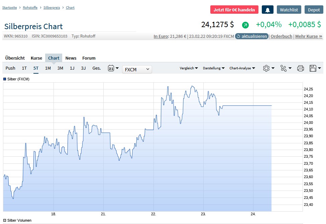Image resolution: width=326 pixels, height=224 pixels.
Task: Click the share chart icon
Action: (x=284, y=68)
